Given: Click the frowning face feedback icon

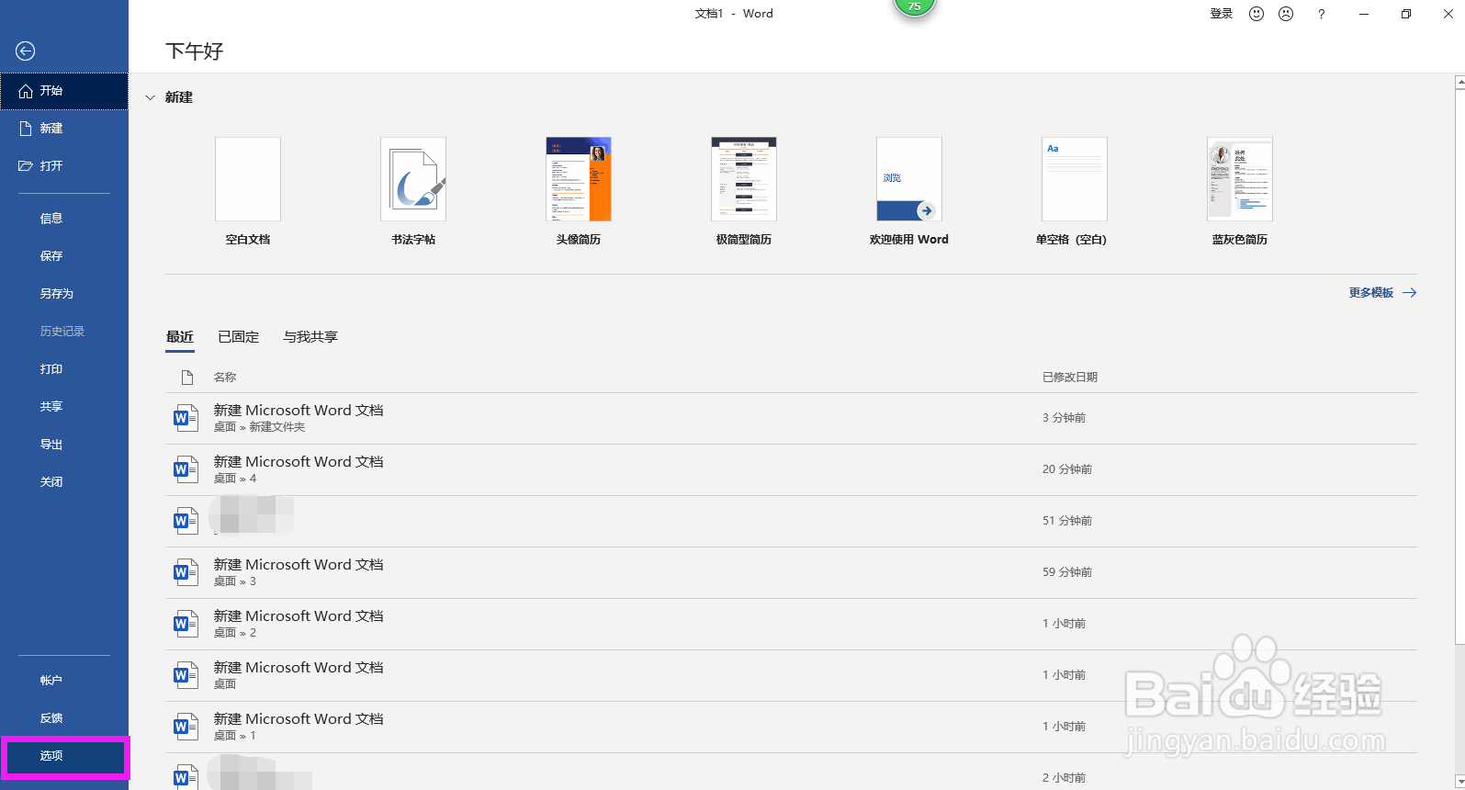Looking at the screenshot, I should click(x=1286, y=14).
